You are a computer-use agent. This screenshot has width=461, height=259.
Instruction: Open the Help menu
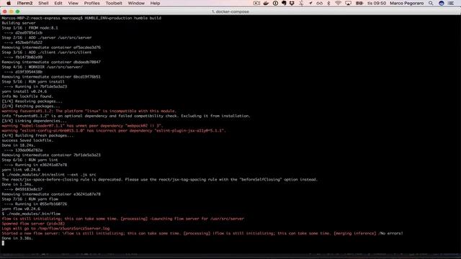tap(155, 3)
